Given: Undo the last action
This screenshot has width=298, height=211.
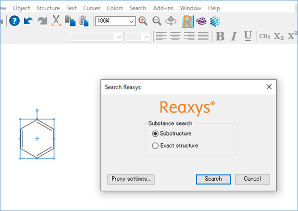Looking at the screenshot, I should (28, 21).
